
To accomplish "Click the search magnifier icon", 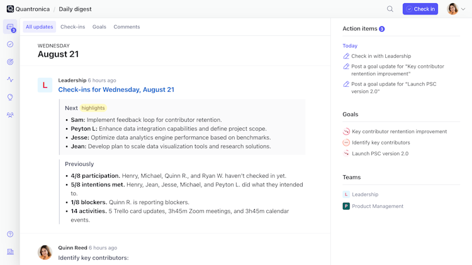I will point(390,9).
